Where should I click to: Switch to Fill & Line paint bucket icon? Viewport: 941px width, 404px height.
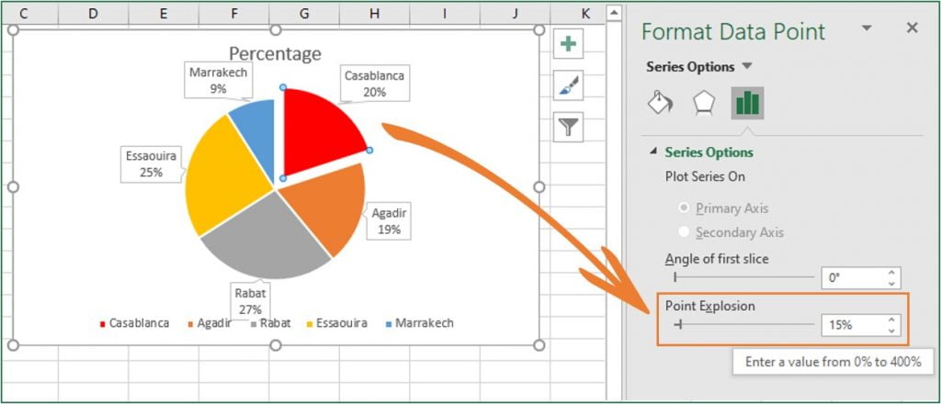(x=660, y=103)
